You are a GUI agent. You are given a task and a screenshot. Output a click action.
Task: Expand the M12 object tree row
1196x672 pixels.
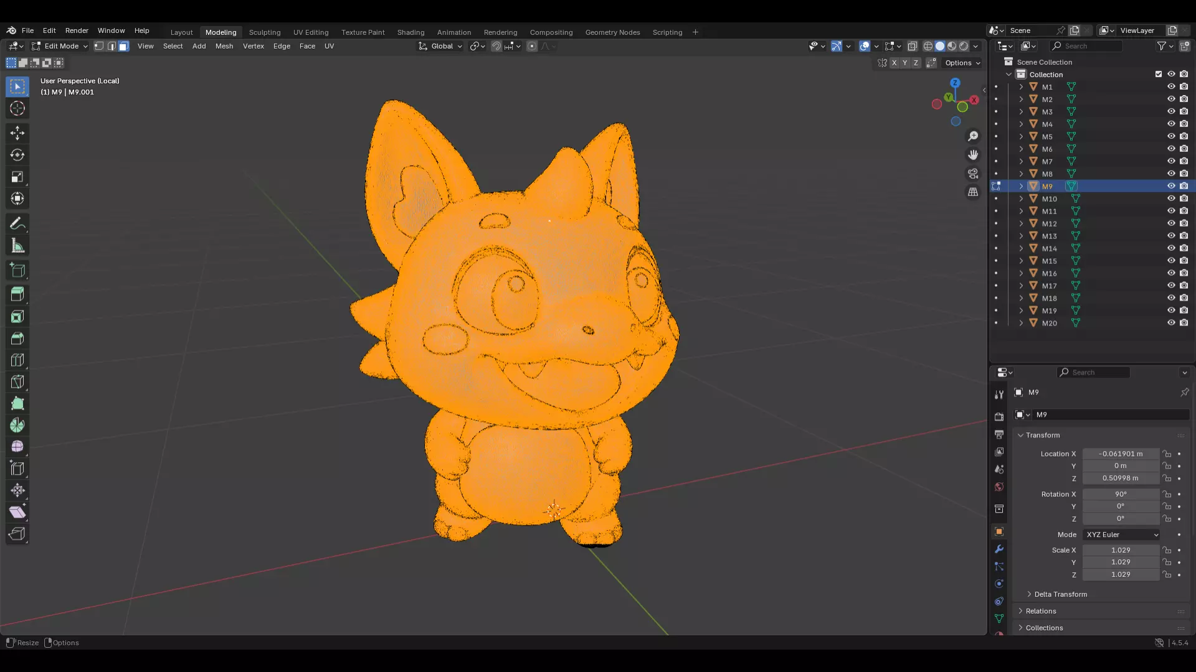pos(1021,223)
